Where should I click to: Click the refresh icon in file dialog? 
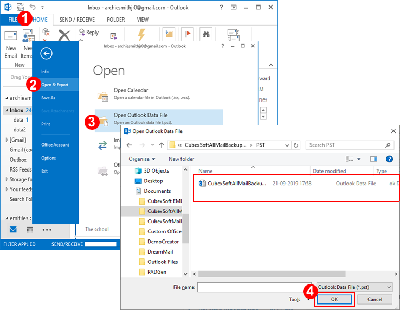[296, 145]
